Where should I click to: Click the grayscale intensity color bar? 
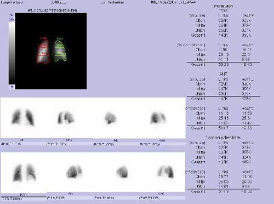[12, 53]
